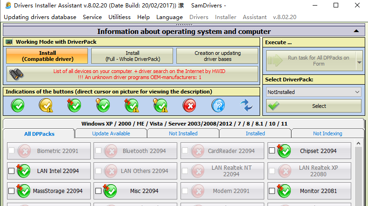Viewport: 368px width, 206px height.
Task: Switch to the Update Available tab
Action: coord(111,133)
